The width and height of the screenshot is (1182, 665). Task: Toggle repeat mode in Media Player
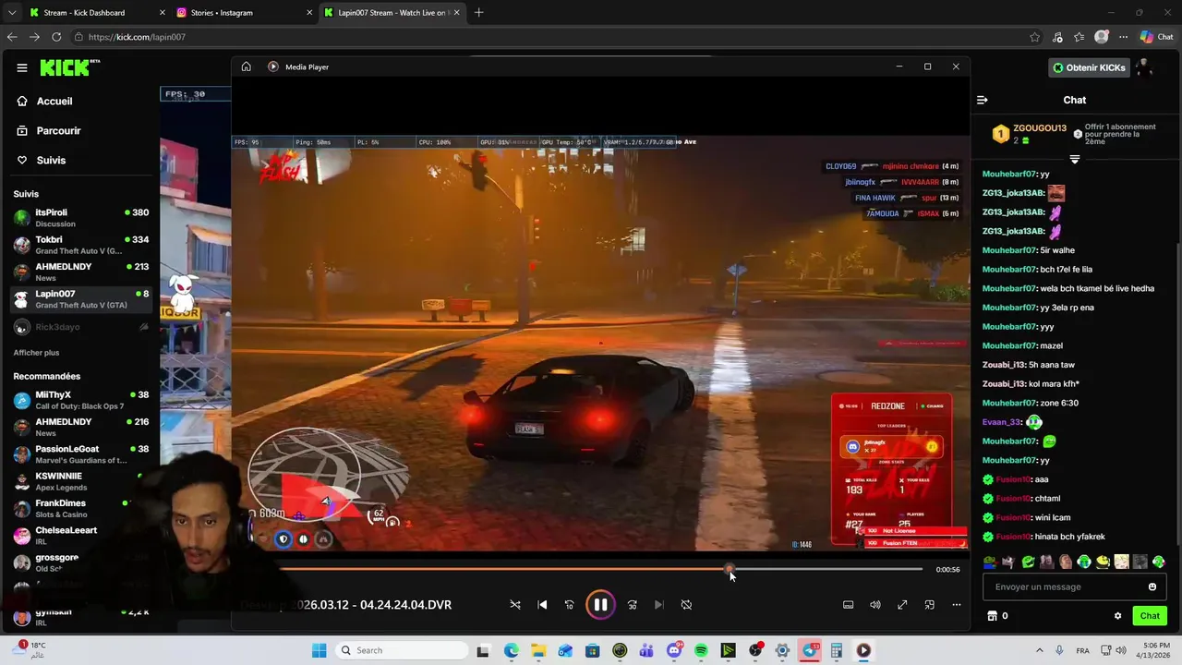point(686,605)
